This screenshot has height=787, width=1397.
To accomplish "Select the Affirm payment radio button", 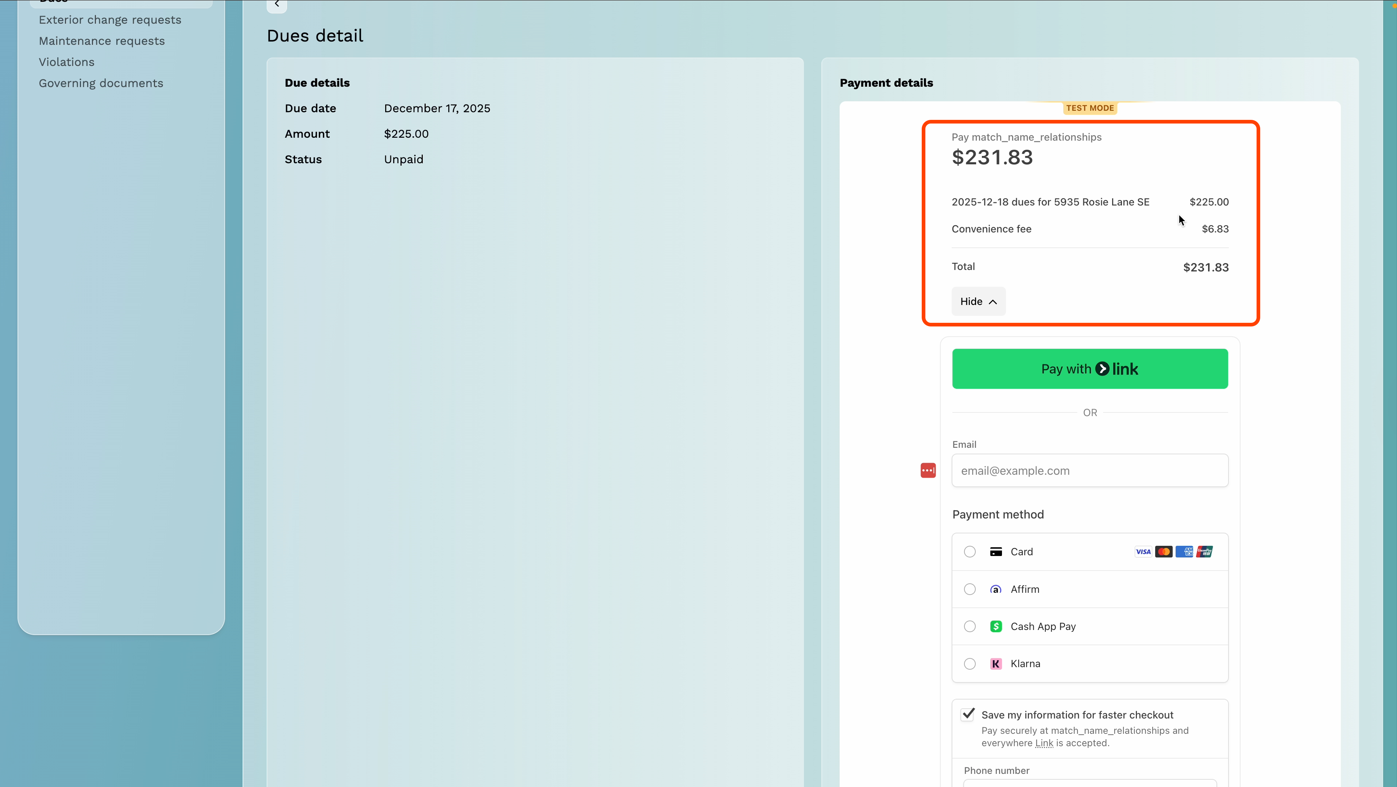I will 970,589.
